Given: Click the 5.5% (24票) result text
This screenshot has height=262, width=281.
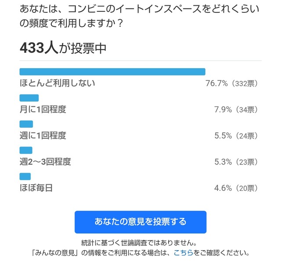Looking at the screenshot, I should [236, 136].
